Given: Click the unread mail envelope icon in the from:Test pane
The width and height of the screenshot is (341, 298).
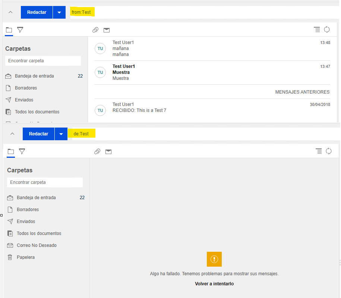Looking at the screenshot, I should 107,30.
